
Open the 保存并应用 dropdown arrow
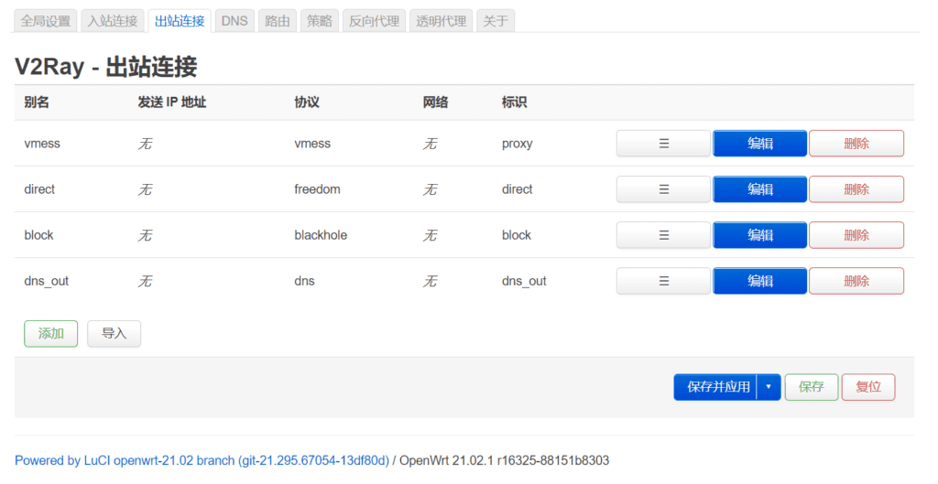[769, 387]
